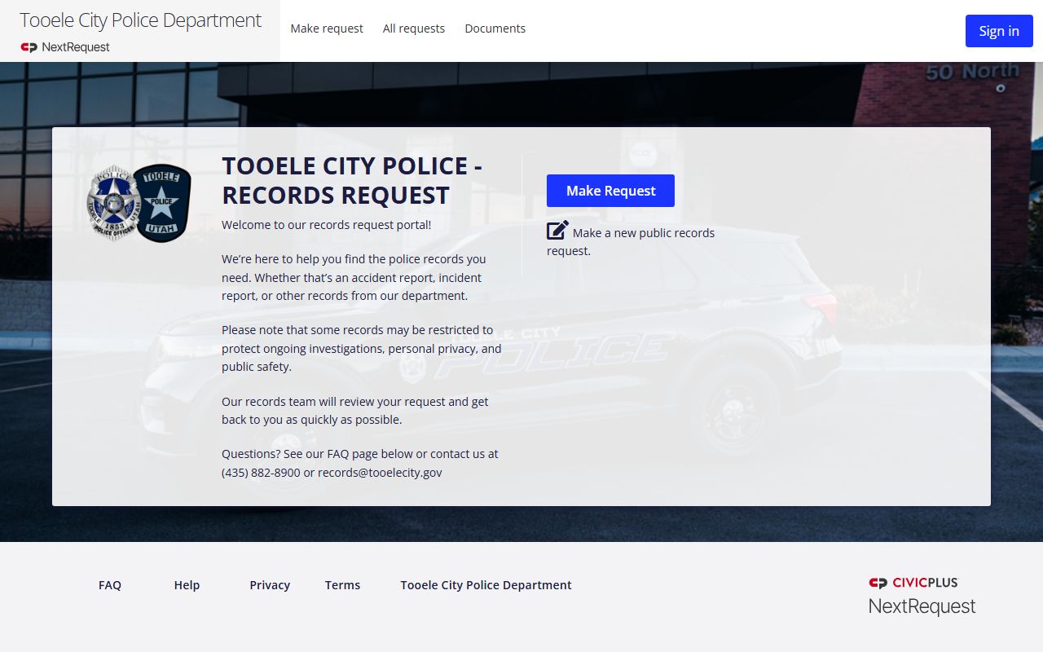This screenshot has width=1043, height=652.
Task: Open the Make request nav item
Action: click(x=327, y=29)
